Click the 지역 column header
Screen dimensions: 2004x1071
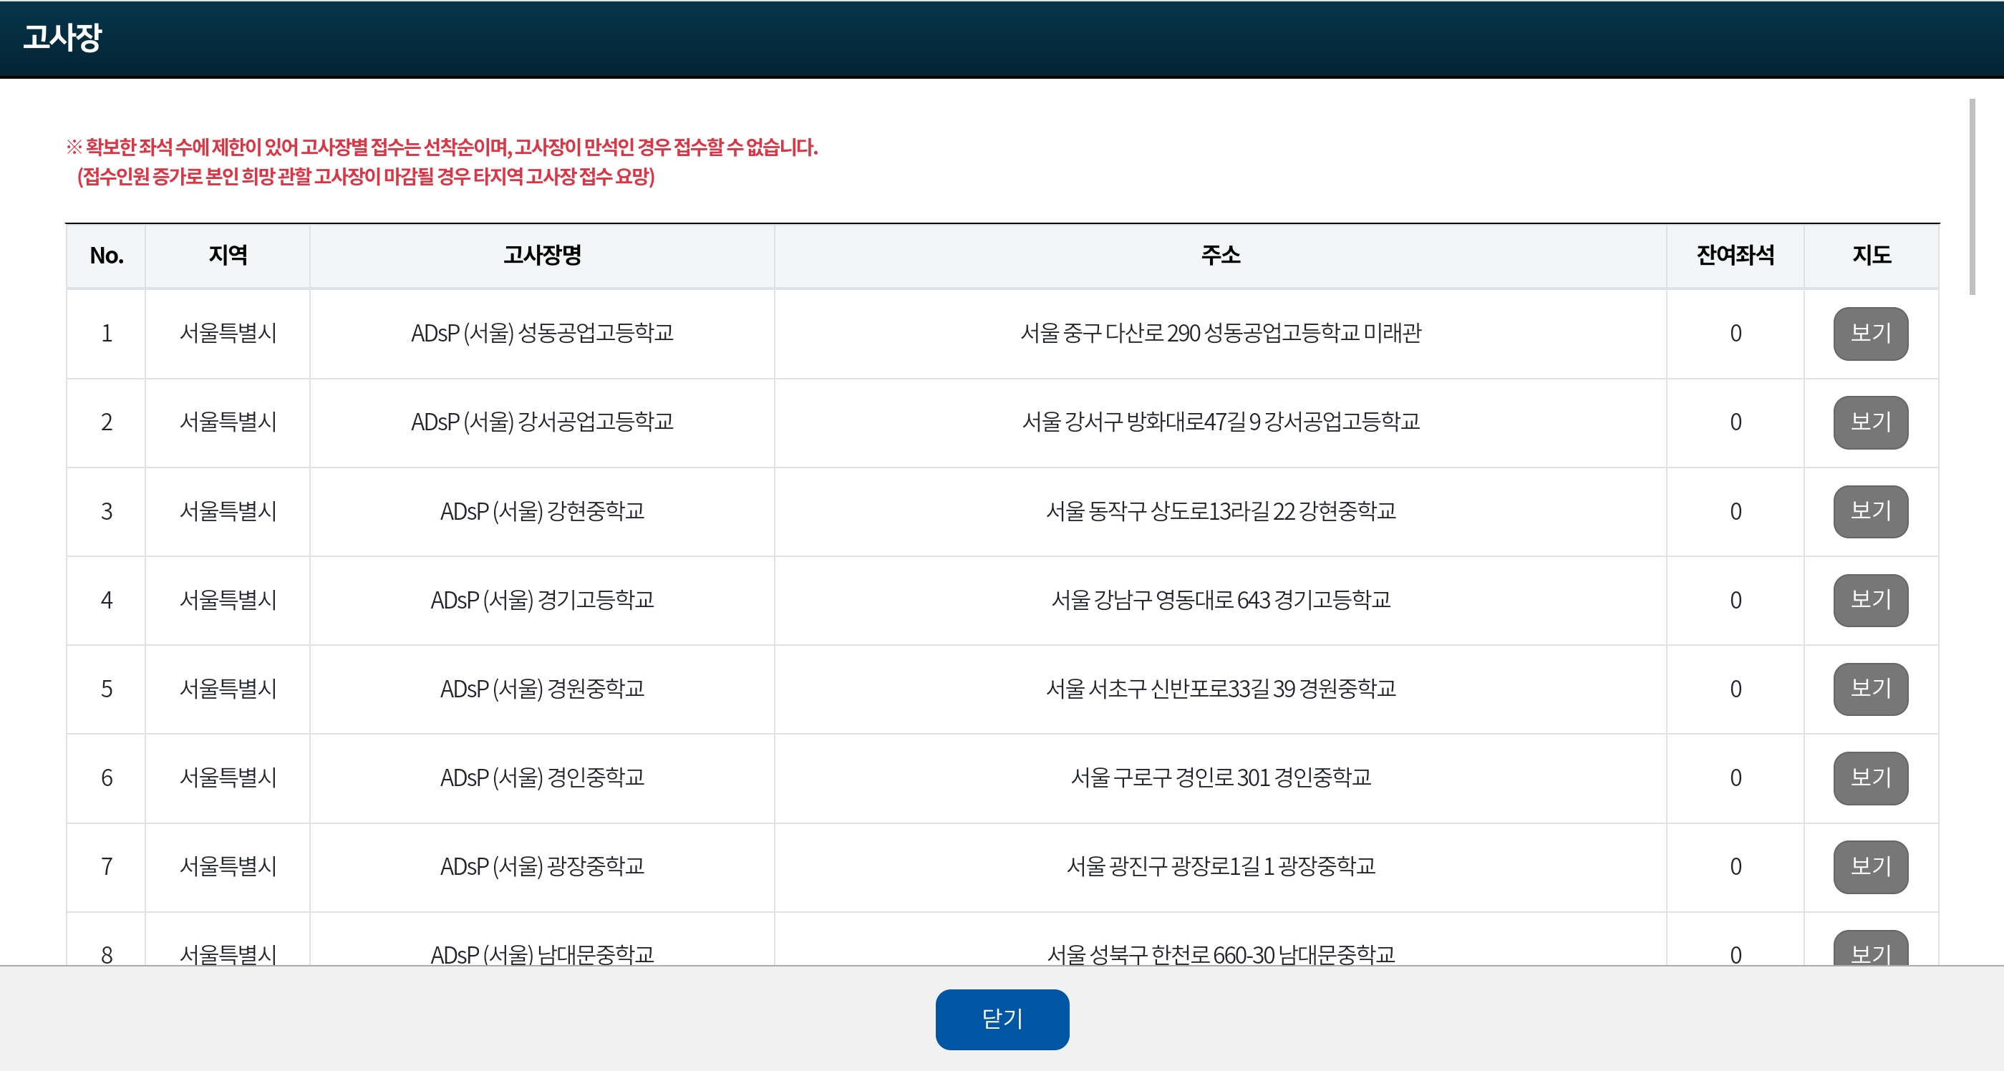227,255
